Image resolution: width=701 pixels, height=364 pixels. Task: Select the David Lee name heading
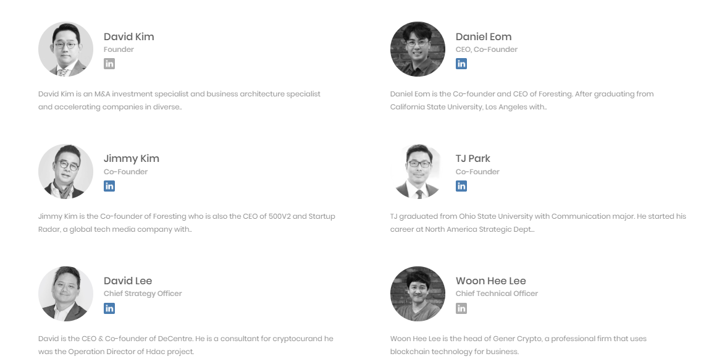pos(128,281)
